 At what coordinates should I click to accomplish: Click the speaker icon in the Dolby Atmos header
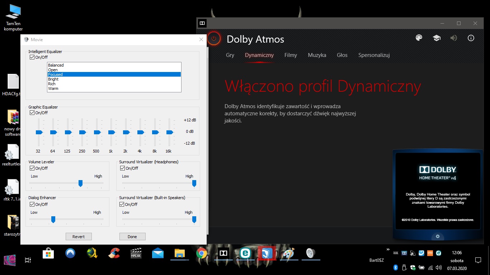coord(454,38)
